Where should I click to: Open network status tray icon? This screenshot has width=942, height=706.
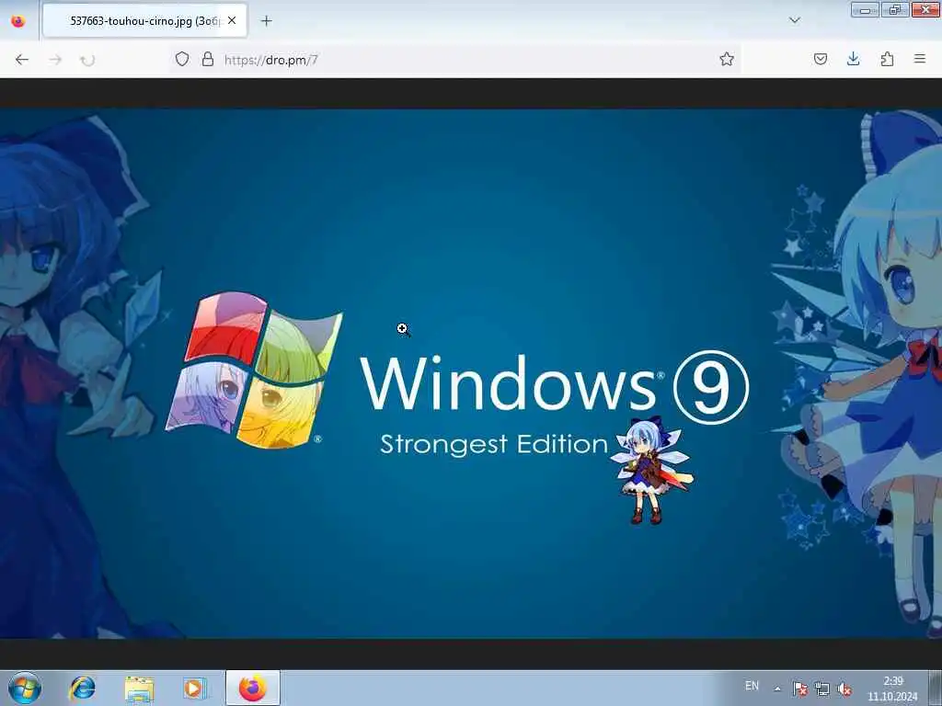tap(822, 689)
